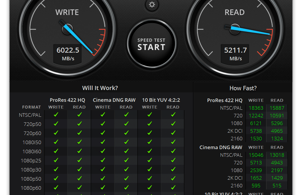Click Cinema DNG 1080 read value 2197

[277, 170]
